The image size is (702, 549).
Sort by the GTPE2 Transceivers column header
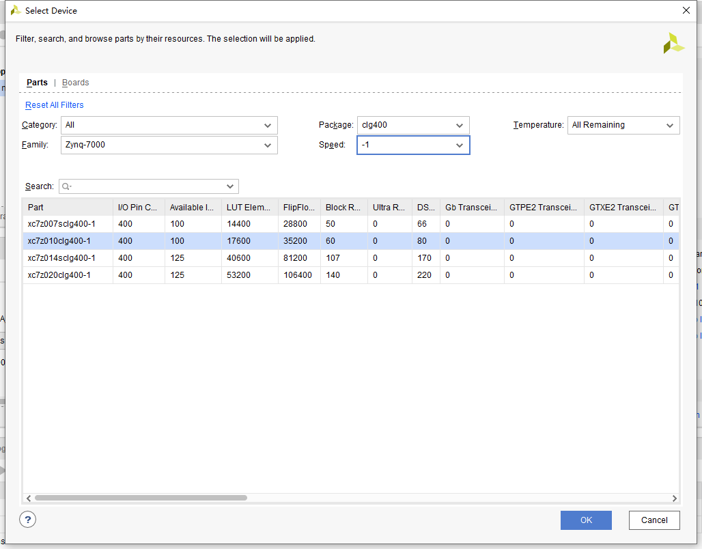pos(544,208)
